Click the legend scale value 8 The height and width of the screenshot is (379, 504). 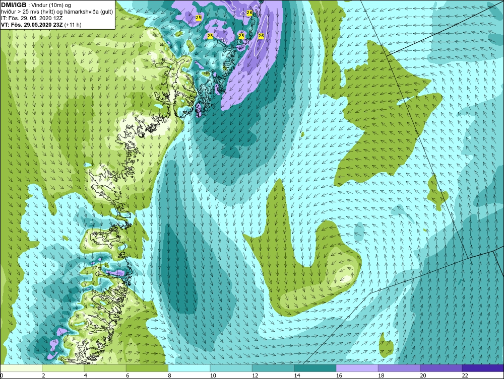pos(170,376)
